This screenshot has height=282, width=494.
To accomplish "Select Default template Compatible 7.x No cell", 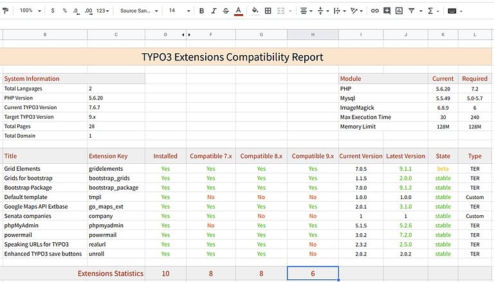I will tap(211, 197).
